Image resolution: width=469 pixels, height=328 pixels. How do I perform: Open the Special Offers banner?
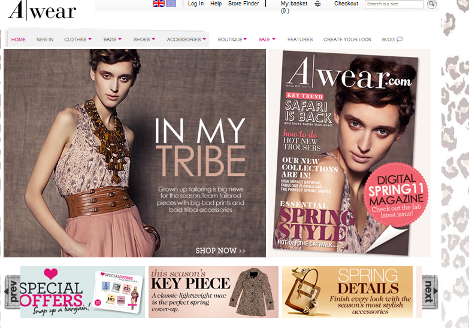83,292
